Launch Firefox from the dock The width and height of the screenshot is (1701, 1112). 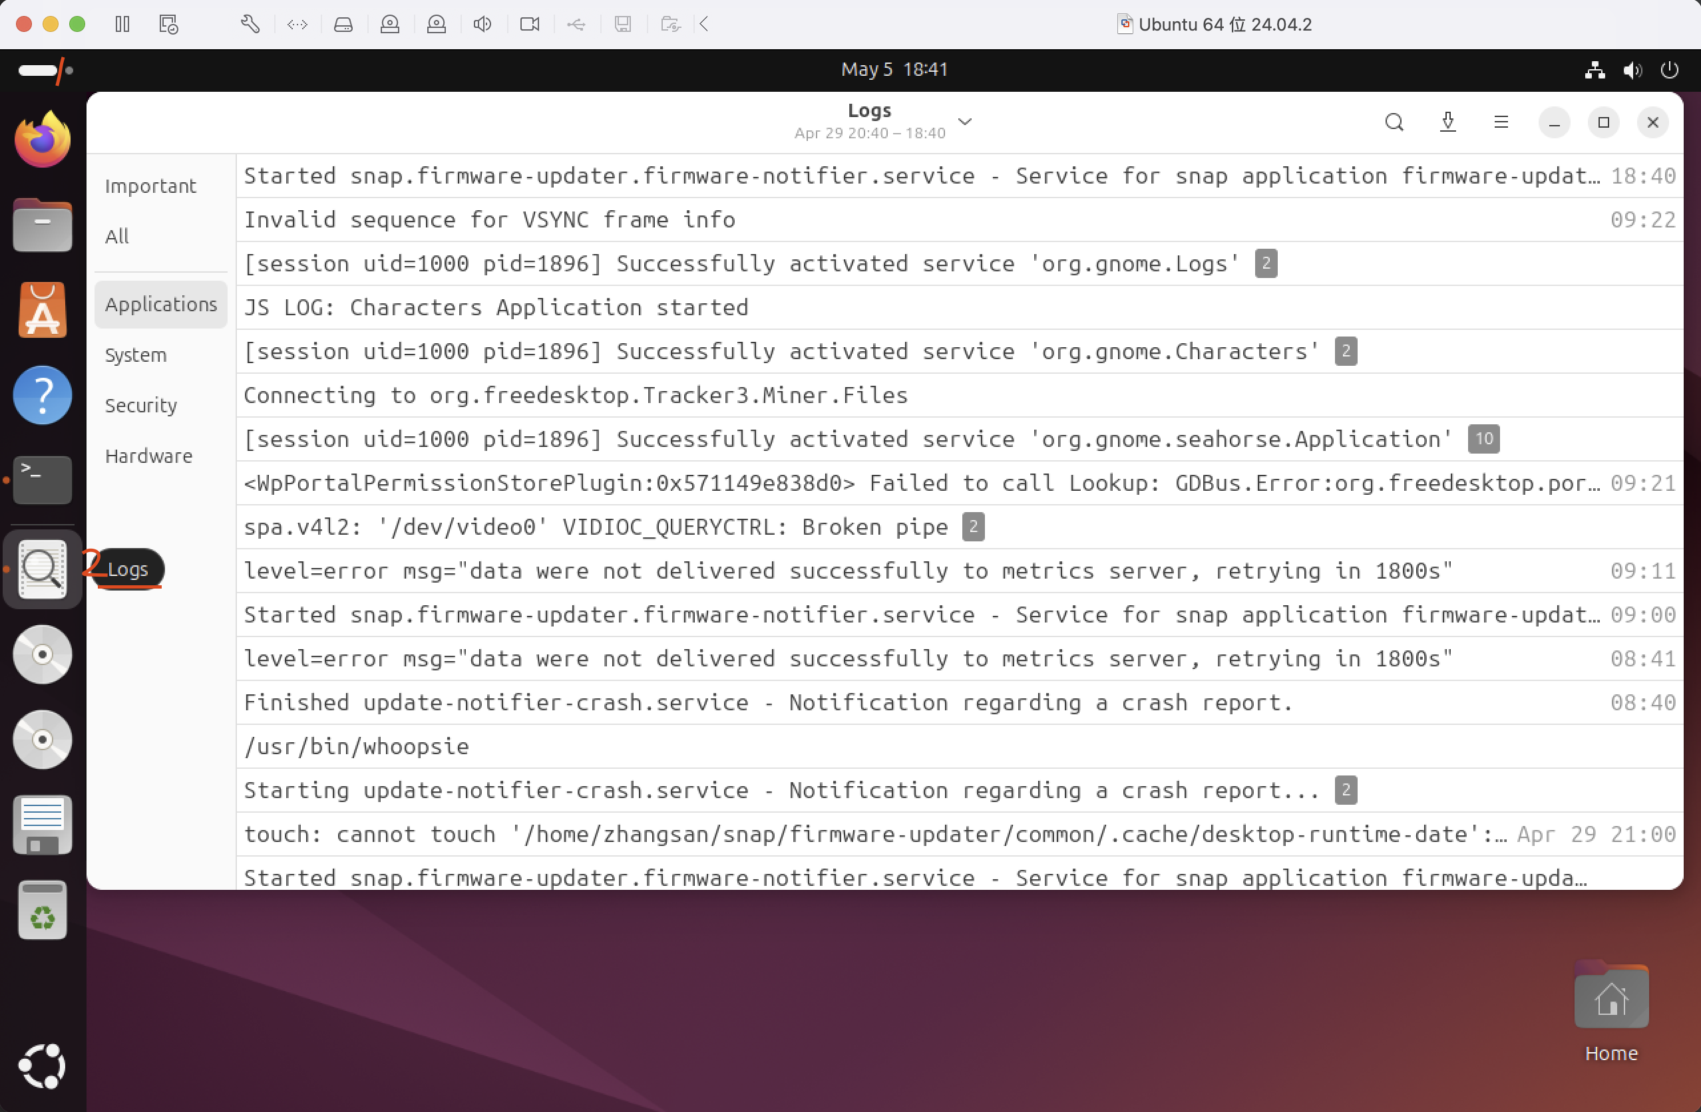click(x=43, y=139)
